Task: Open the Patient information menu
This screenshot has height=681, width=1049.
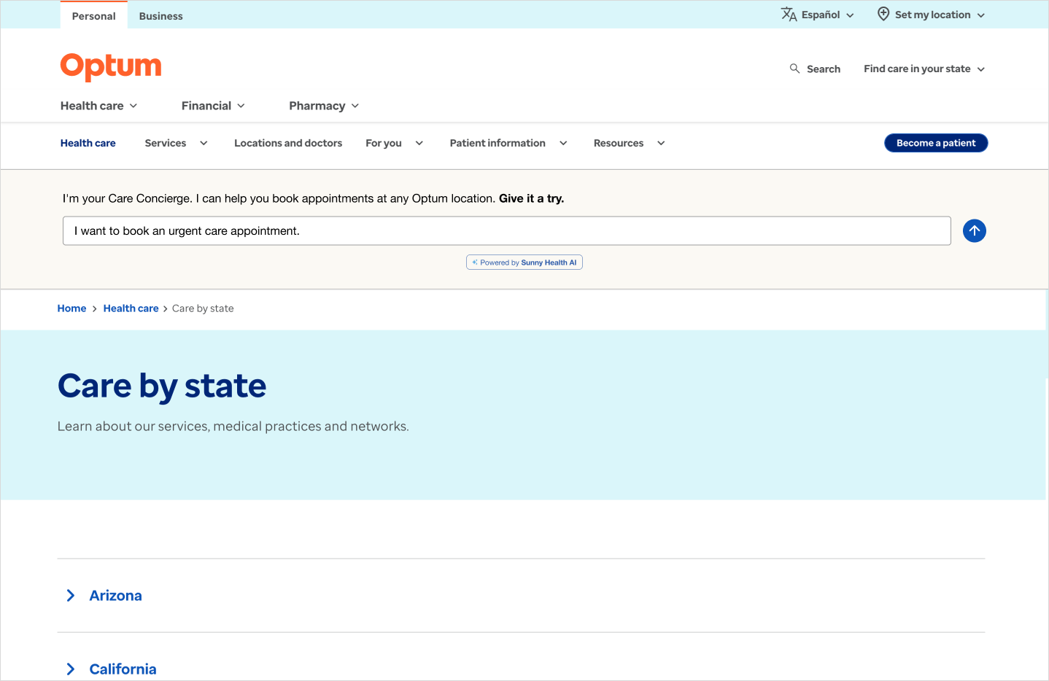Action: coord(508,143)
